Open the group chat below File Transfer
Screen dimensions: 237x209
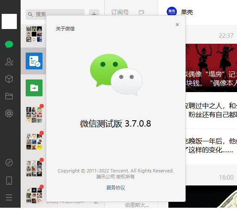pyautogui.click(x=34, y=115)
